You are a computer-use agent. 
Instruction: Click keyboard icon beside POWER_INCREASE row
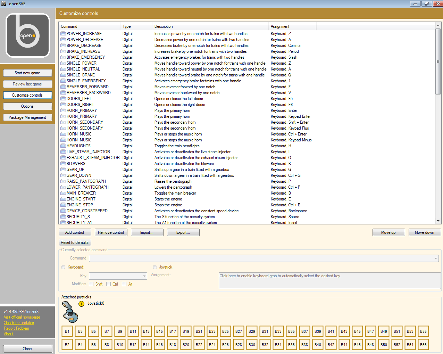(63, 34)
